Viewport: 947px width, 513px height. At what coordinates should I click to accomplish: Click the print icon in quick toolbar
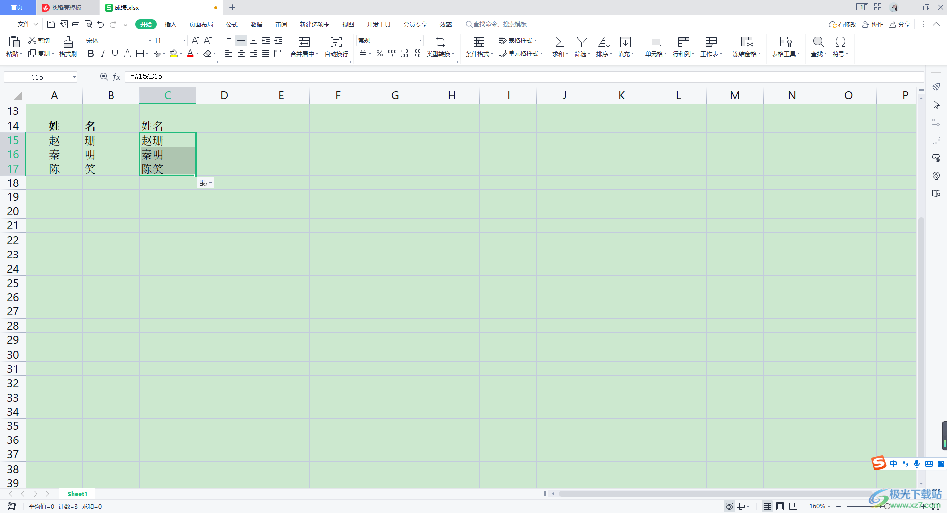pyautogui.click(x=75, y=24)
